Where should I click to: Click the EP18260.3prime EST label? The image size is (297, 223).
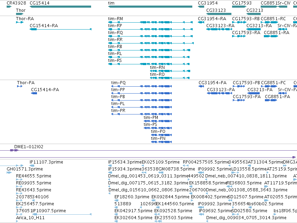click(132, 197)
